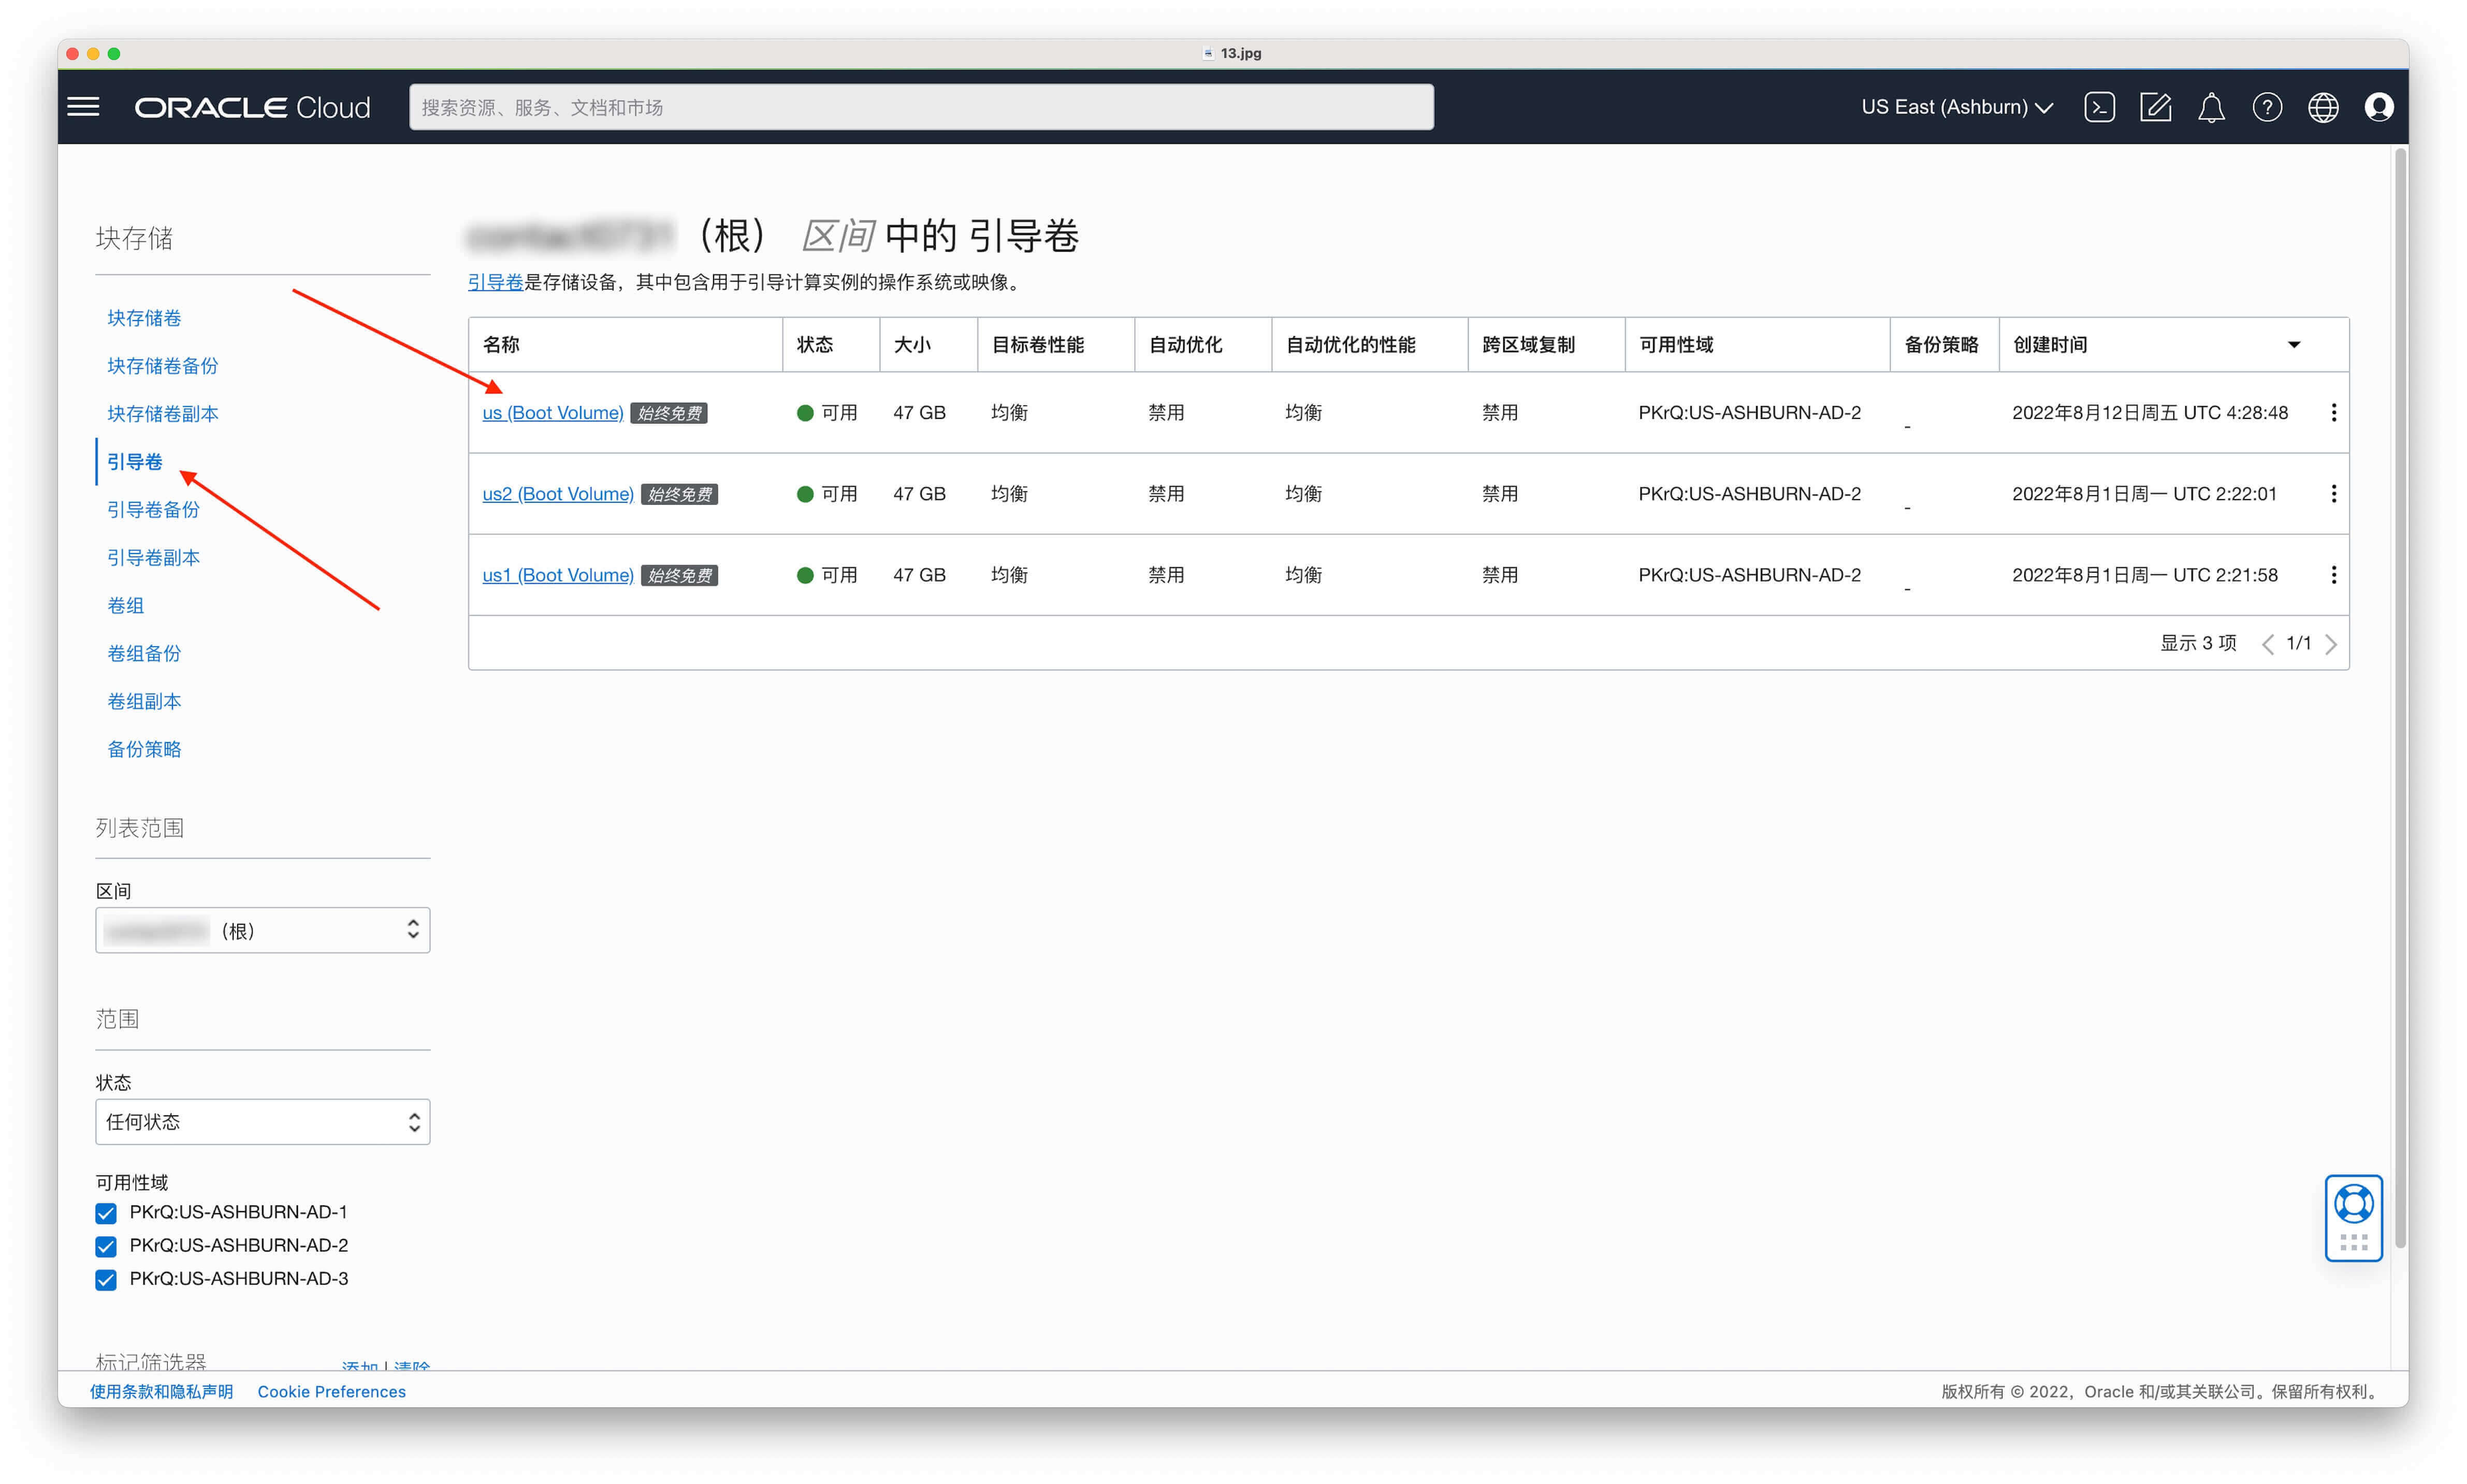Open the us1 (Boot Volume) link
Viewport: 2467px width, 1484px height.
[x=557, y=575]
